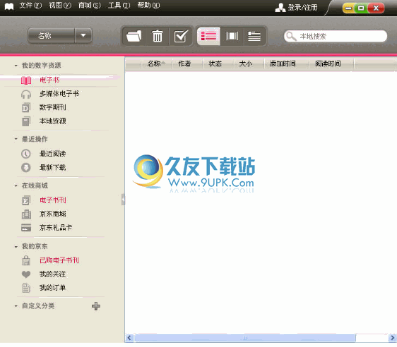This screenshot has height=347, width=397.
Task: Expand the 自定义分类 section
Action: (x=16, y=306)
